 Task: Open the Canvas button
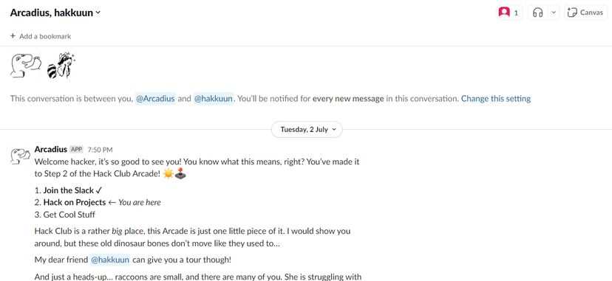(x=586, y=13)
